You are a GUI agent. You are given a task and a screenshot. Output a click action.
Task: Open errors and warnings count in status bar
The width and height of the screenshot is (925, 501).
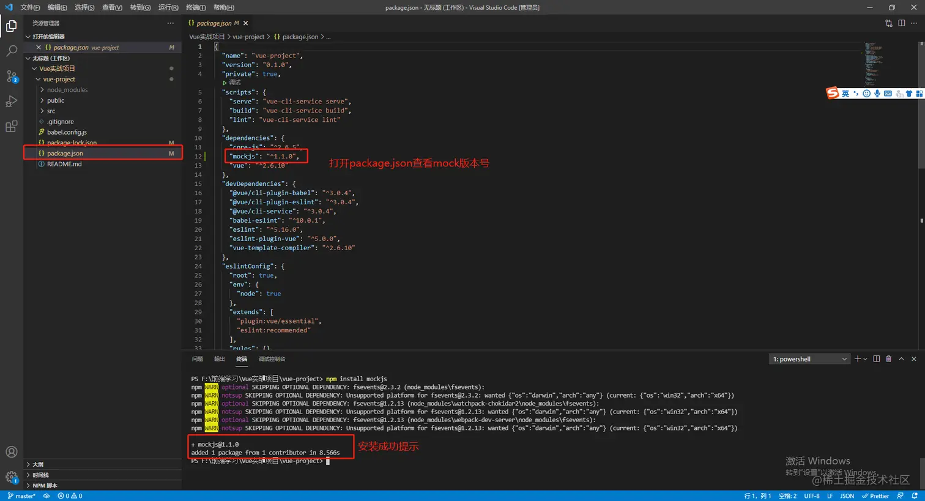[x=70, y=496]
